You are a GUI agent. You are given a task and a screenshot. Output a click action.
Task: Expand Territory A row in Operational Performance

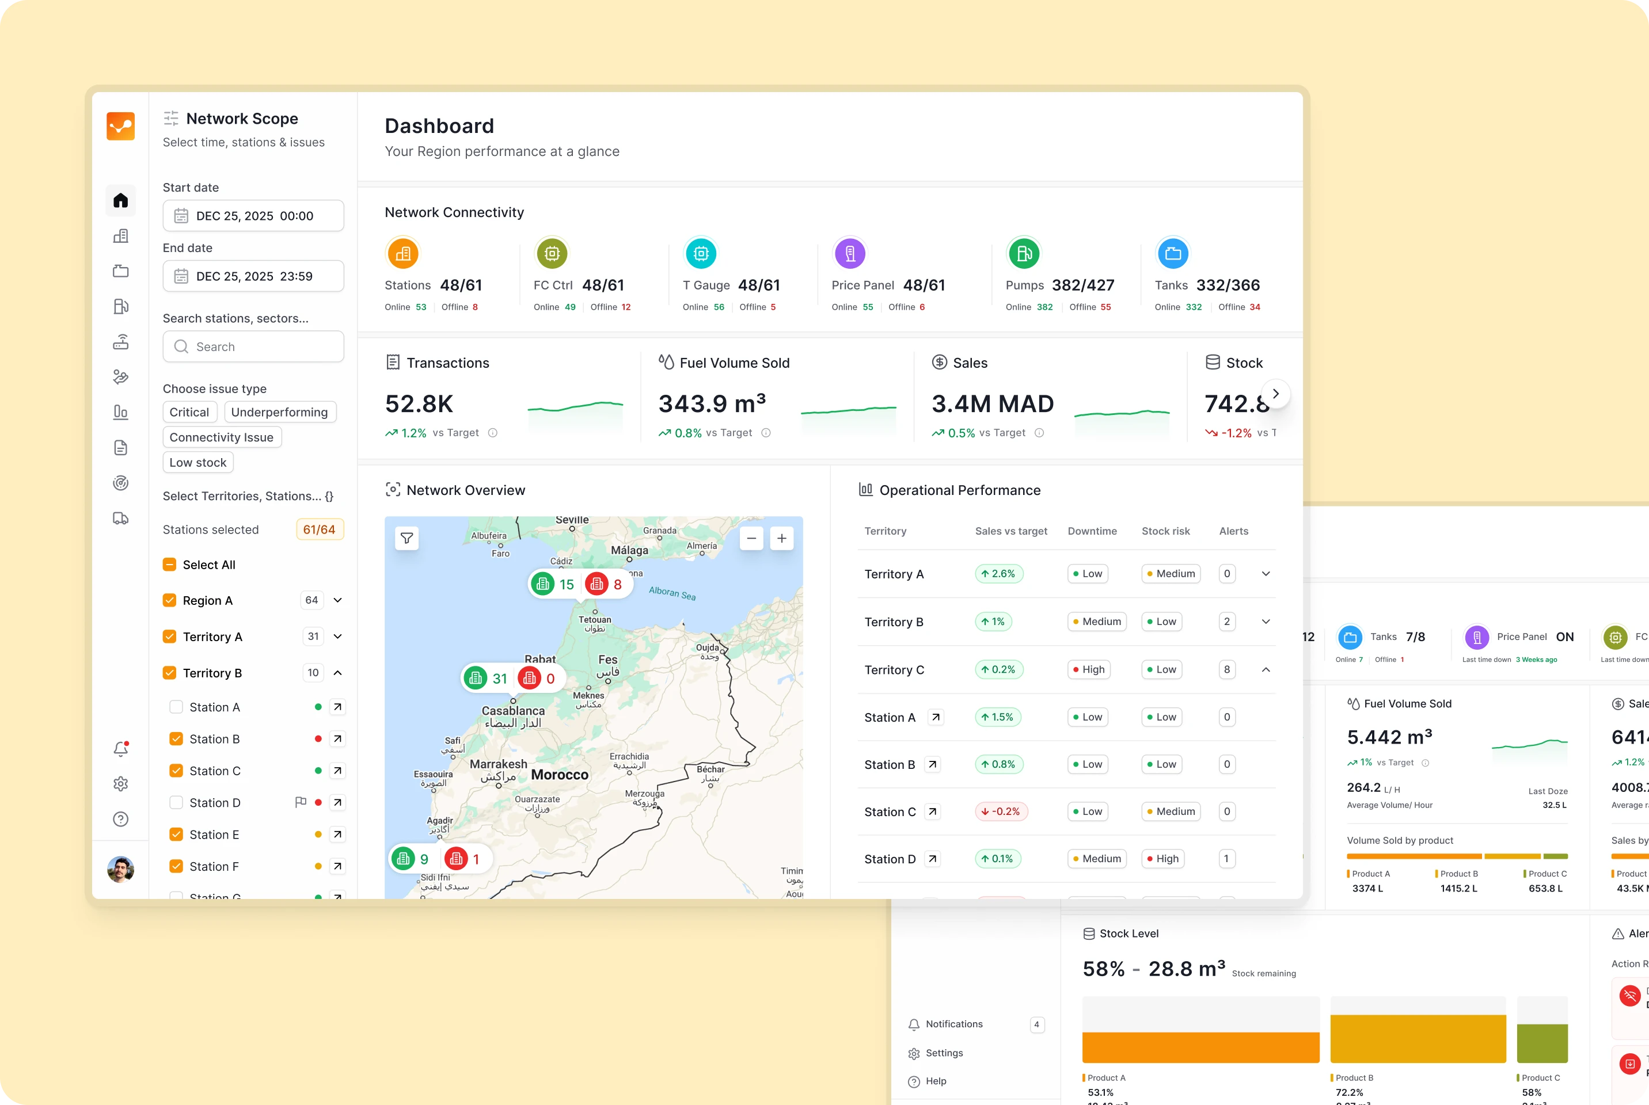pos(1266,574)
